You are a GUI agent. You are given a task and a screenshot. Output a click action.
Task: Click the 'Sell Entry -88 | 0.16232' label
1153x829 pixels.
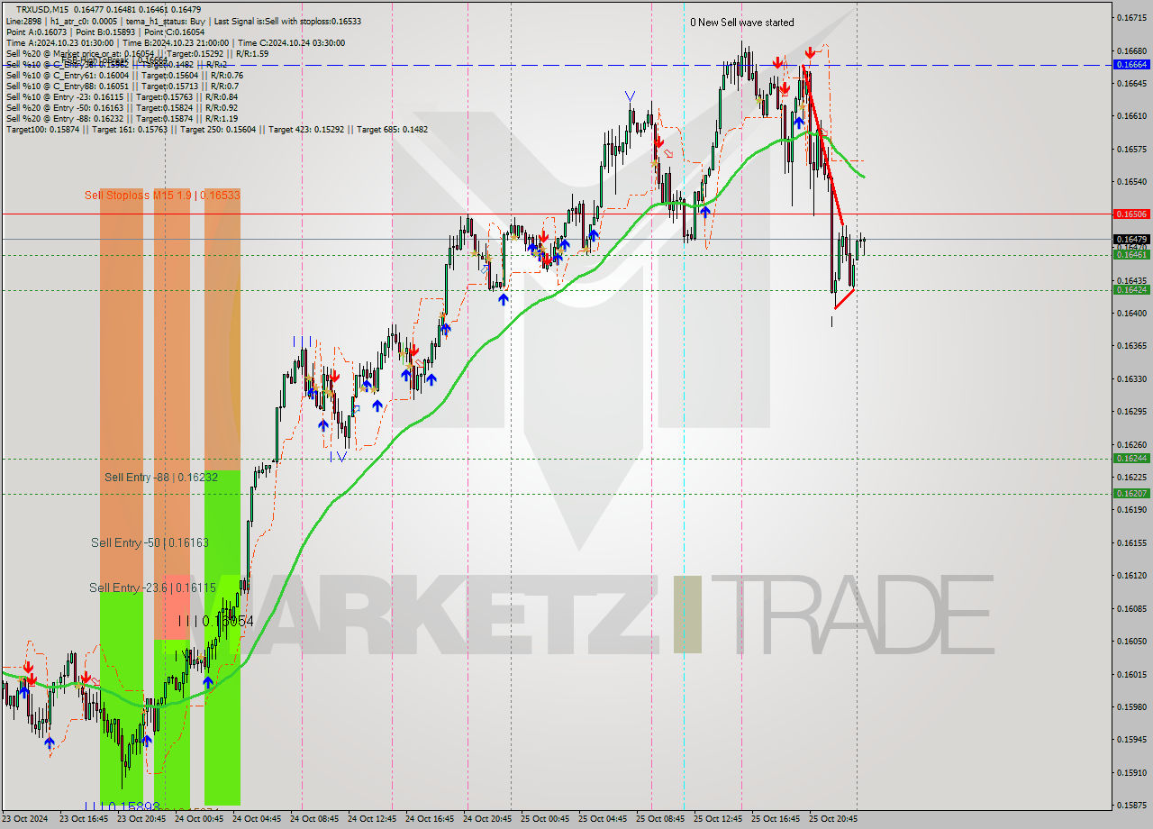161,478
